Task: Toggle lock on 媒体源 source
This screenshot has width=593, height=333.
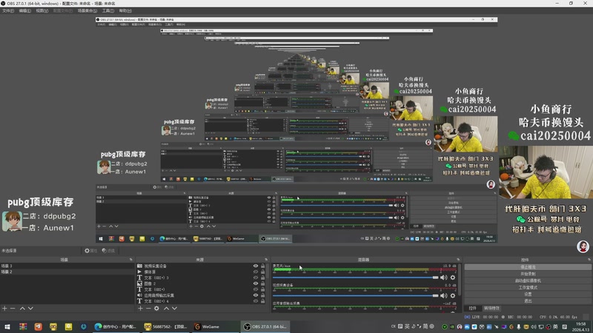Action: coord(263,272)
